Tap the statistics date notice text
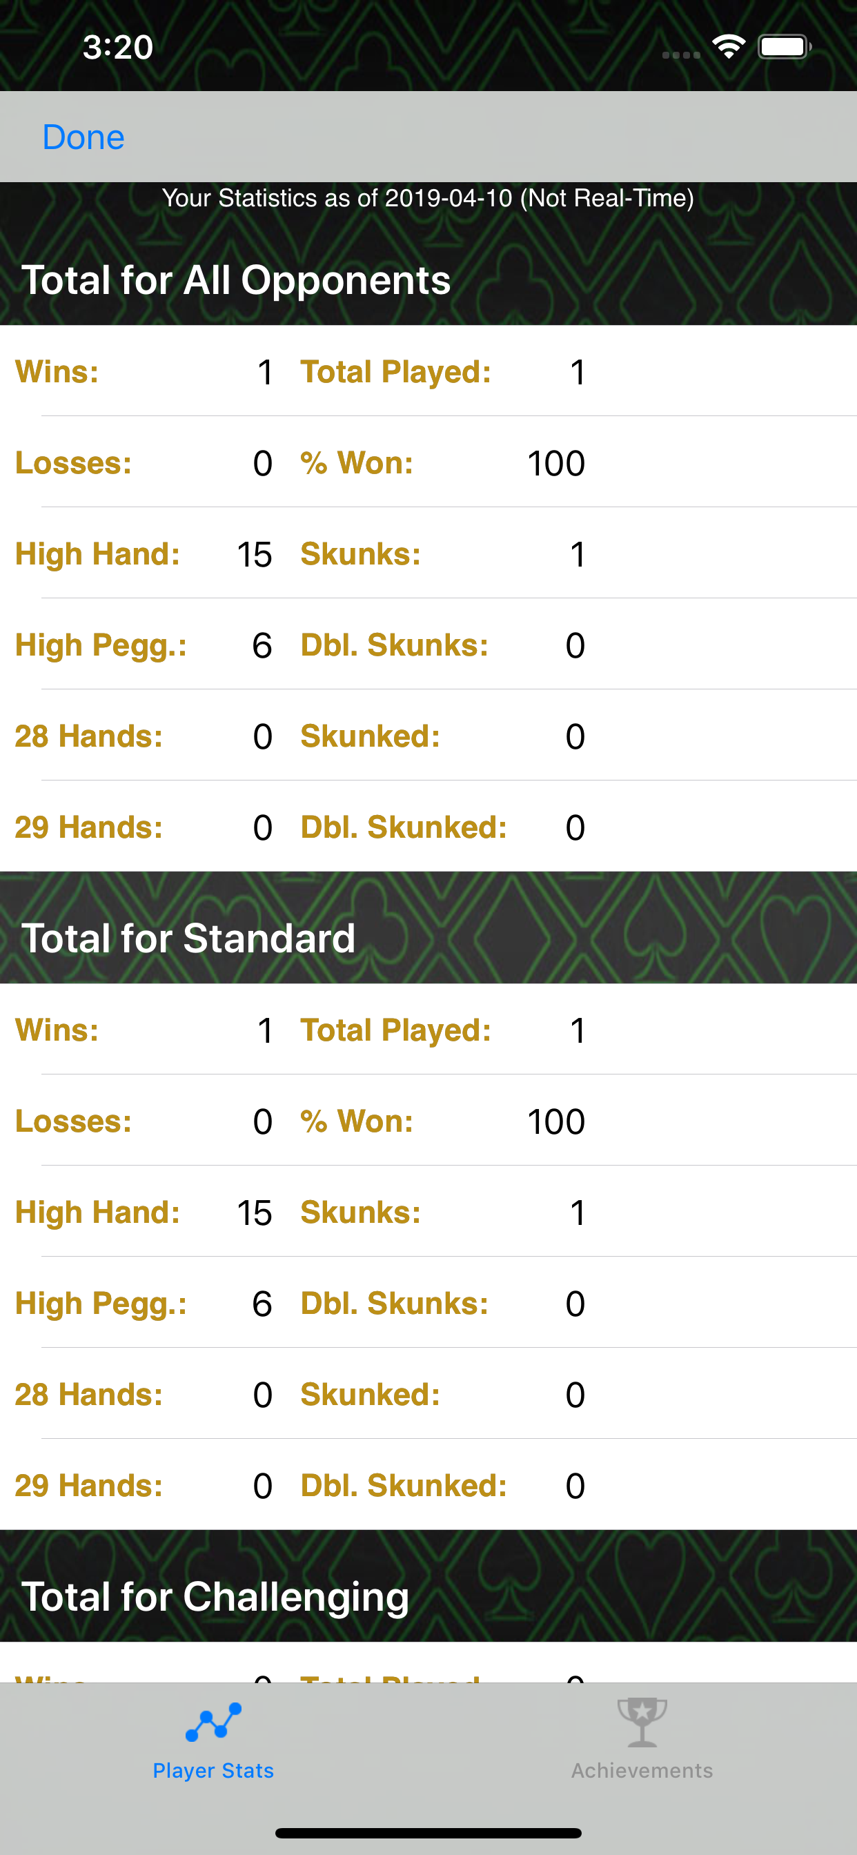The width and height of the screenshot is (857, 1855). point(428,198)
